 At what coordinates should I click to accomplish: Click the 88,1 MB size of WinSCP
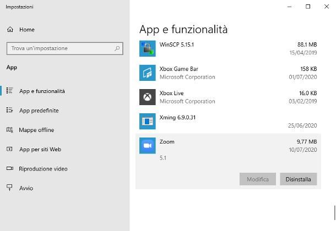307,45
